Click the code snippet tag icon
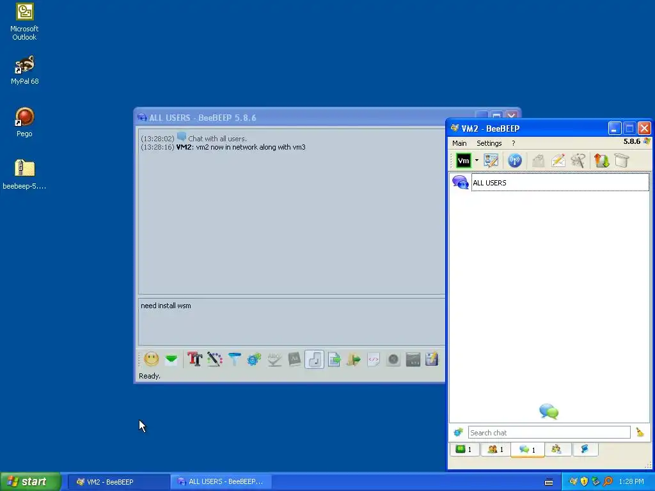This screenshot has width=655, height=491. point(374,359)
